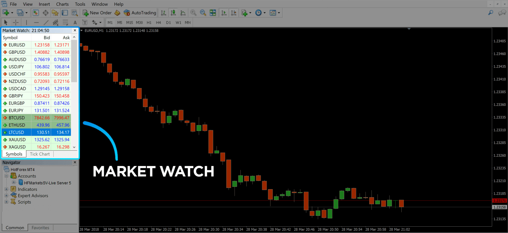Image resolution: width=508 pixels, height=233 pixels.
Task: Collapse the Accounts tree node
Action: [6, 176]
